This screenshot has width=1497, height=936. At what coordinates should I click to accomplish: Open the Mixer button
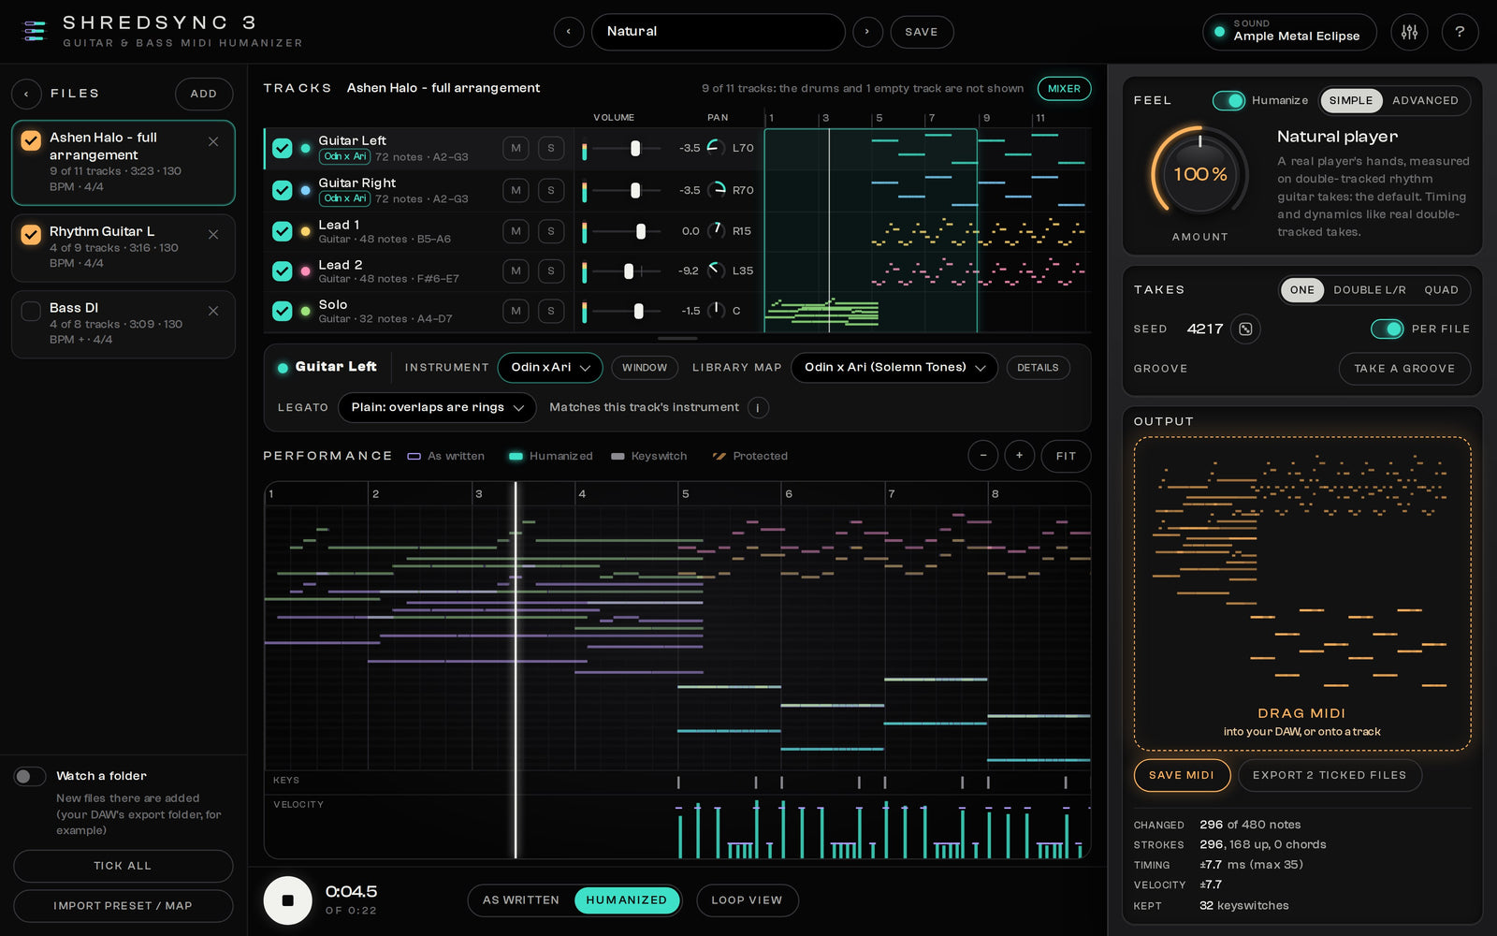(x=1064, y=89)
